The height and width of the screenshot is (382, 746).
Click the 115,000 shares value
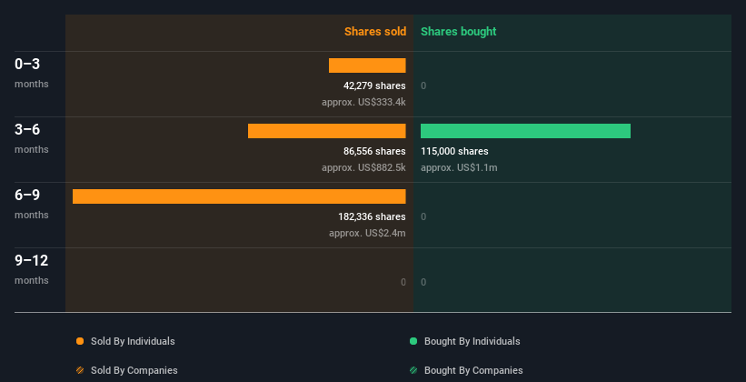tap(454, 152)
